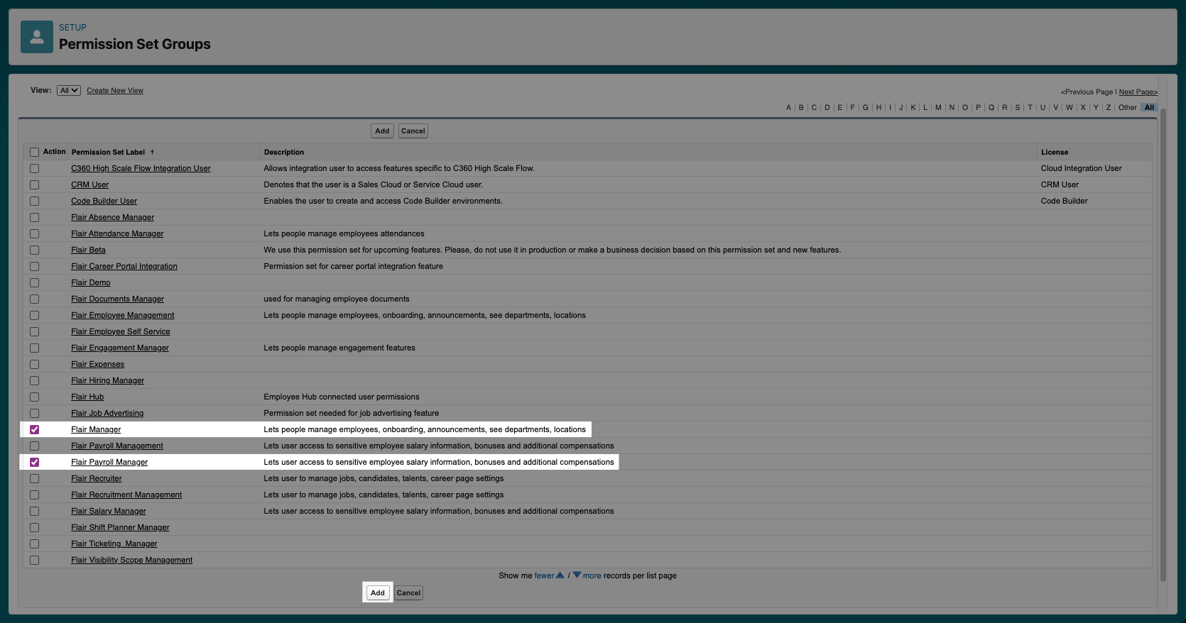Toggle the select-all Action checkbox
Screen dimensions: 1186x623
pos(34,153)
